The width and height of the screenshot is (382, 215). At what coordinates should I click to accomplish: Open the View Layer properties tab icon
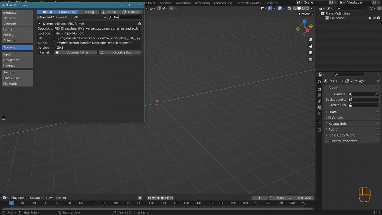pyautogui.click(x=319, y=101)
